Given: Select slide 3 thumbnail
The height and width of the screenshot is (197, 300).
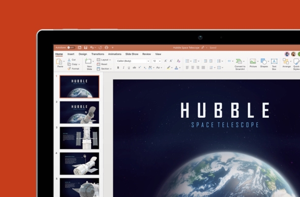Looking at the screenshot, I should pos(79,138).
